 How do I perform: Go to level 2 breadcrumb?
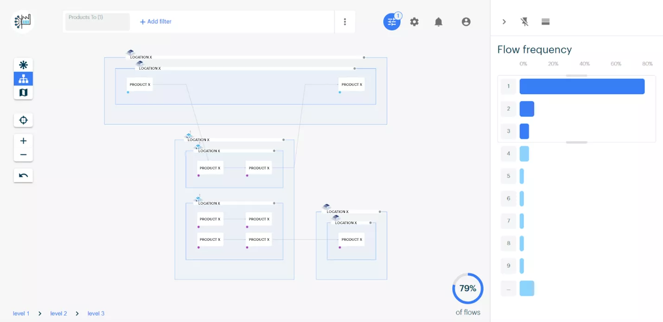pyautogui.click(x=58, y=314)
